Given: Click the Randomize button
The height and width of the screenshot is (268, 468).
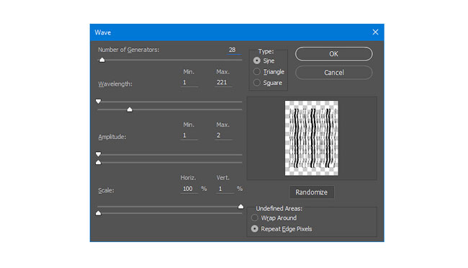Looking at the screenshot, I should pos(311,192).
